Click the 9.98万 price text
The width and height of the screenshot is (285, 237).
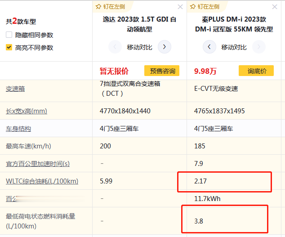(205, 71)
